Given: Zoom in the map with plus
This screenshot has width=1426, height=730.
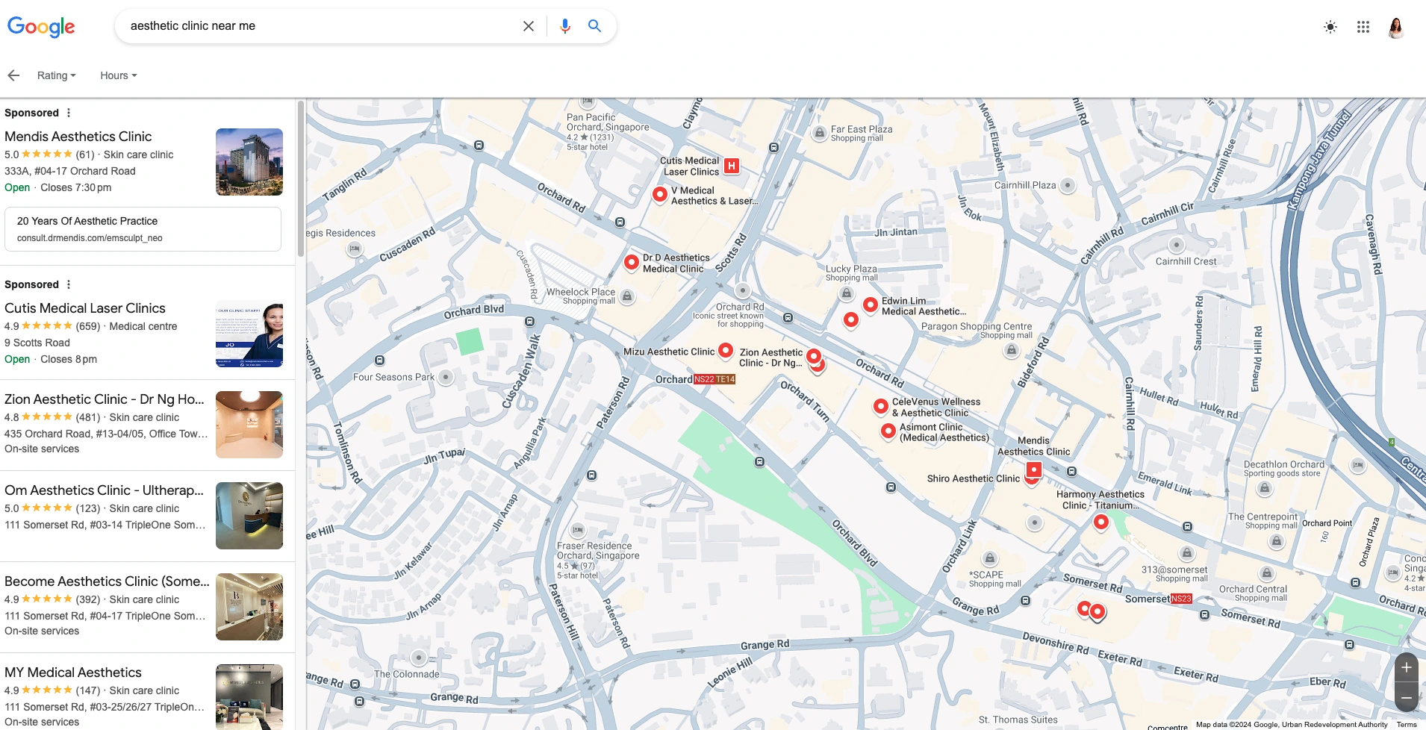Looking at the screenshot, I should point(1407,667).
